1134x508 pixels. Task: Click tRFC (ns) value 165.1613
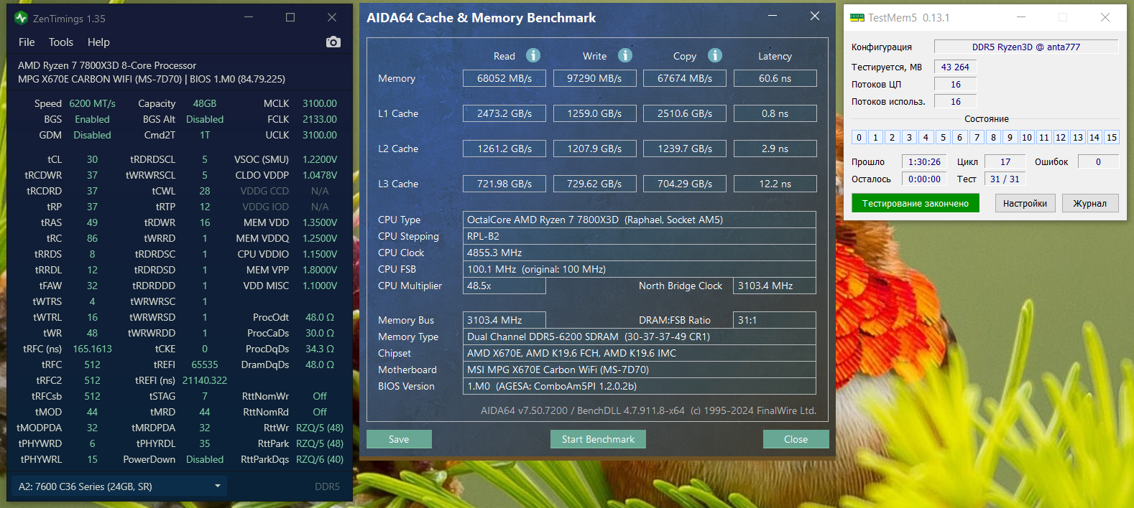pyautogui.click(x=92, y=349)
